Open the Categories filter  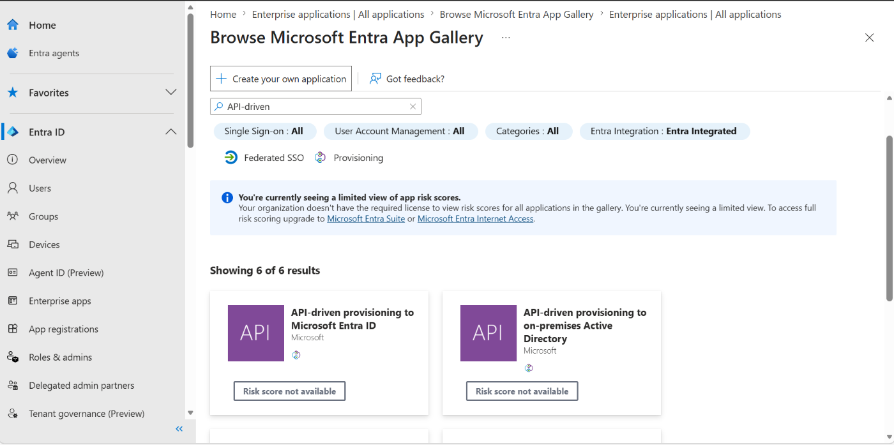click(527, 131)
